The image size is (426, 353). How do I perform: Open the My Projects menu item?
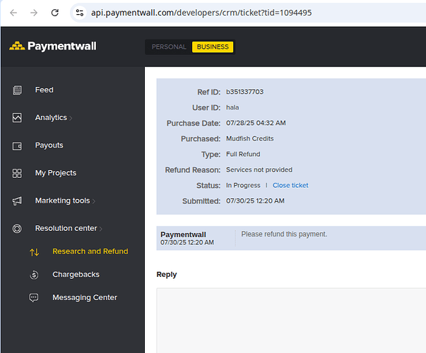[x=56, y=173]
